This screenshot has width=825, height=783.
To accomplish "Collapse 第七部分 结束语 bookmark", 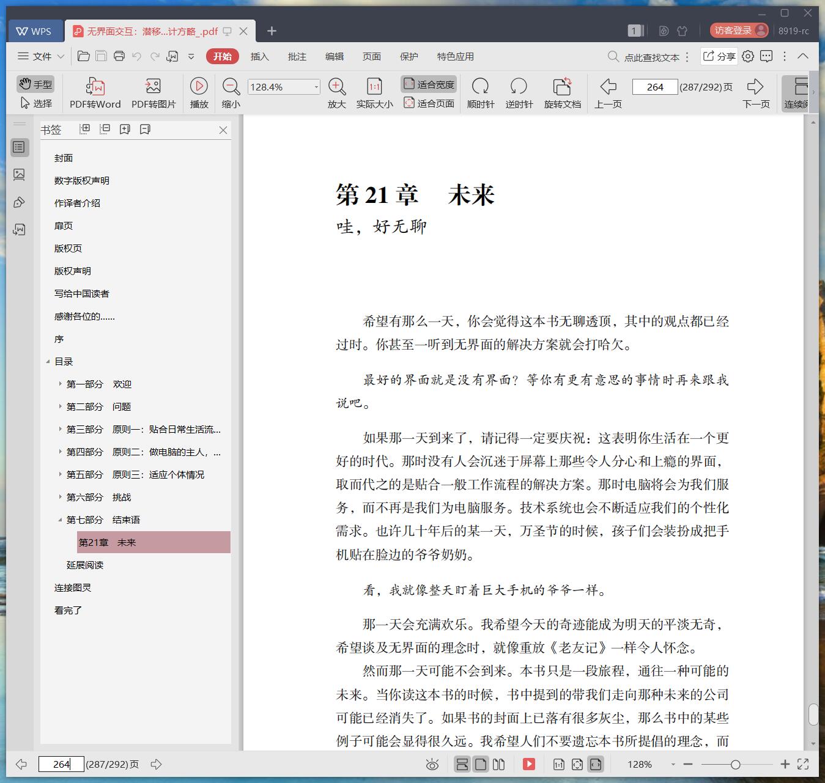I will click(60, 520).
